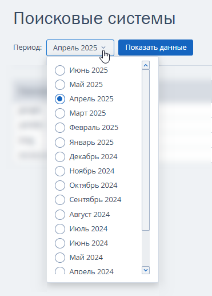
Task: Select Октябрь 2024 from the dropdown list
Action: pos(60,186)
